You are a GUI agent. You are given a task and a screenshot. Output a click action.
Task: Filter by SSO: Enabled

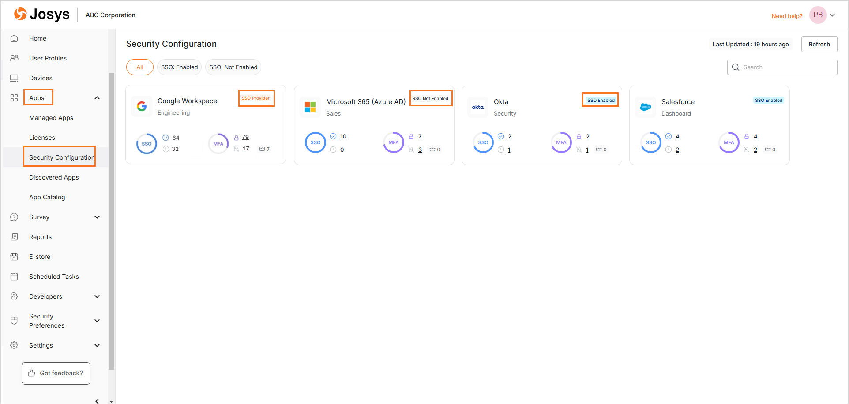click(x=179, y=67)
